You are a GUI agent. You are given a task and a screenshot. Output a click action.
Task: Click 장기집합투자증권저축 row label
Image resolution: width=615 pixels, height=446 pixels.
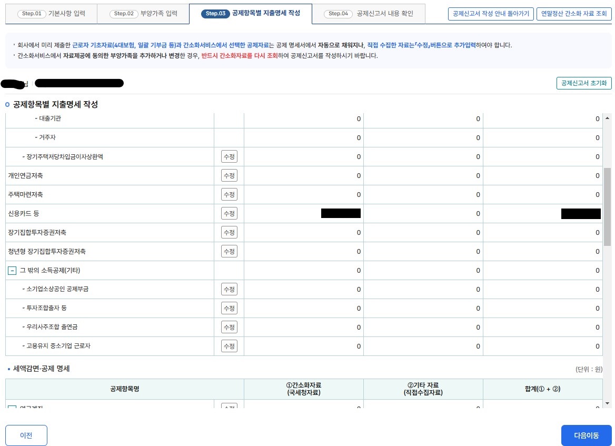37,232
